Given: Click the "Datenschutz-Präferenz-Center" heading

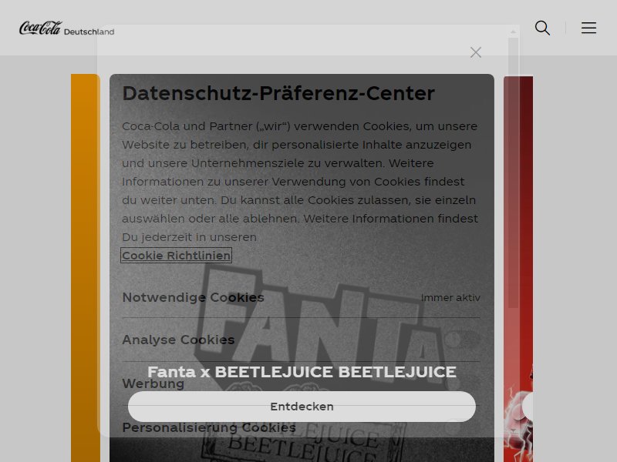Looking at the screenshot, I should [x=278, y=93].
